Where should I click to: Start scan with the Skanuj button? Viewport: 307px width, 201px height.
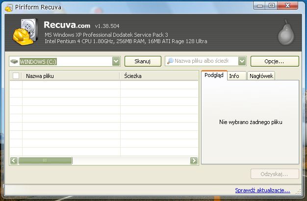tap(143, 61)
